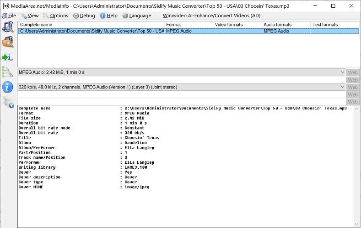Click 'Ella Langley' value in Album/Performer row
Screen dimensions: 361x228
tap(139, 148)
